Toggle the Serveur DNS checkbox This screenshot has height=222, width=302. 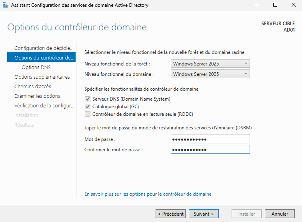(88, 99)
